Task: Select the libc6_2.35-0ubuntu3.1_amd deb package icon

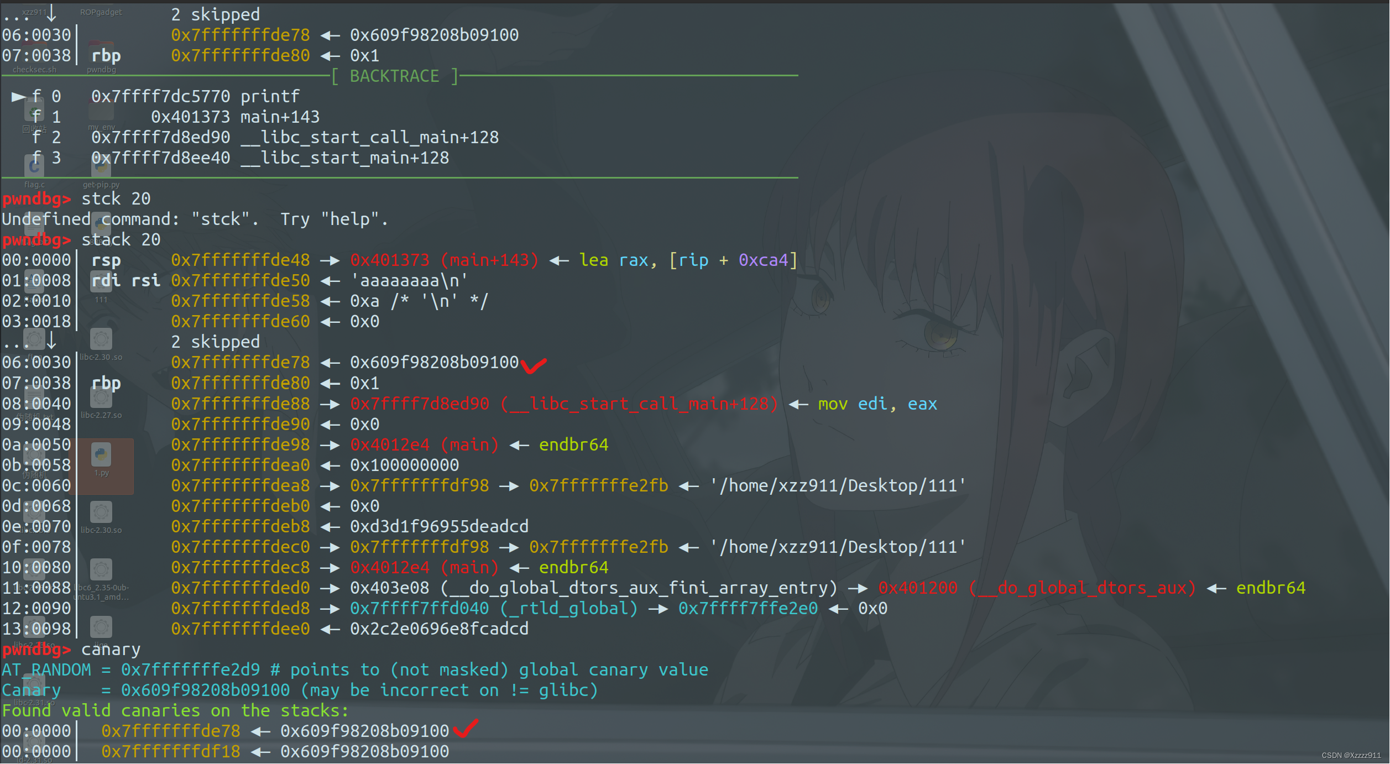Action: click(x=101, y=571)
